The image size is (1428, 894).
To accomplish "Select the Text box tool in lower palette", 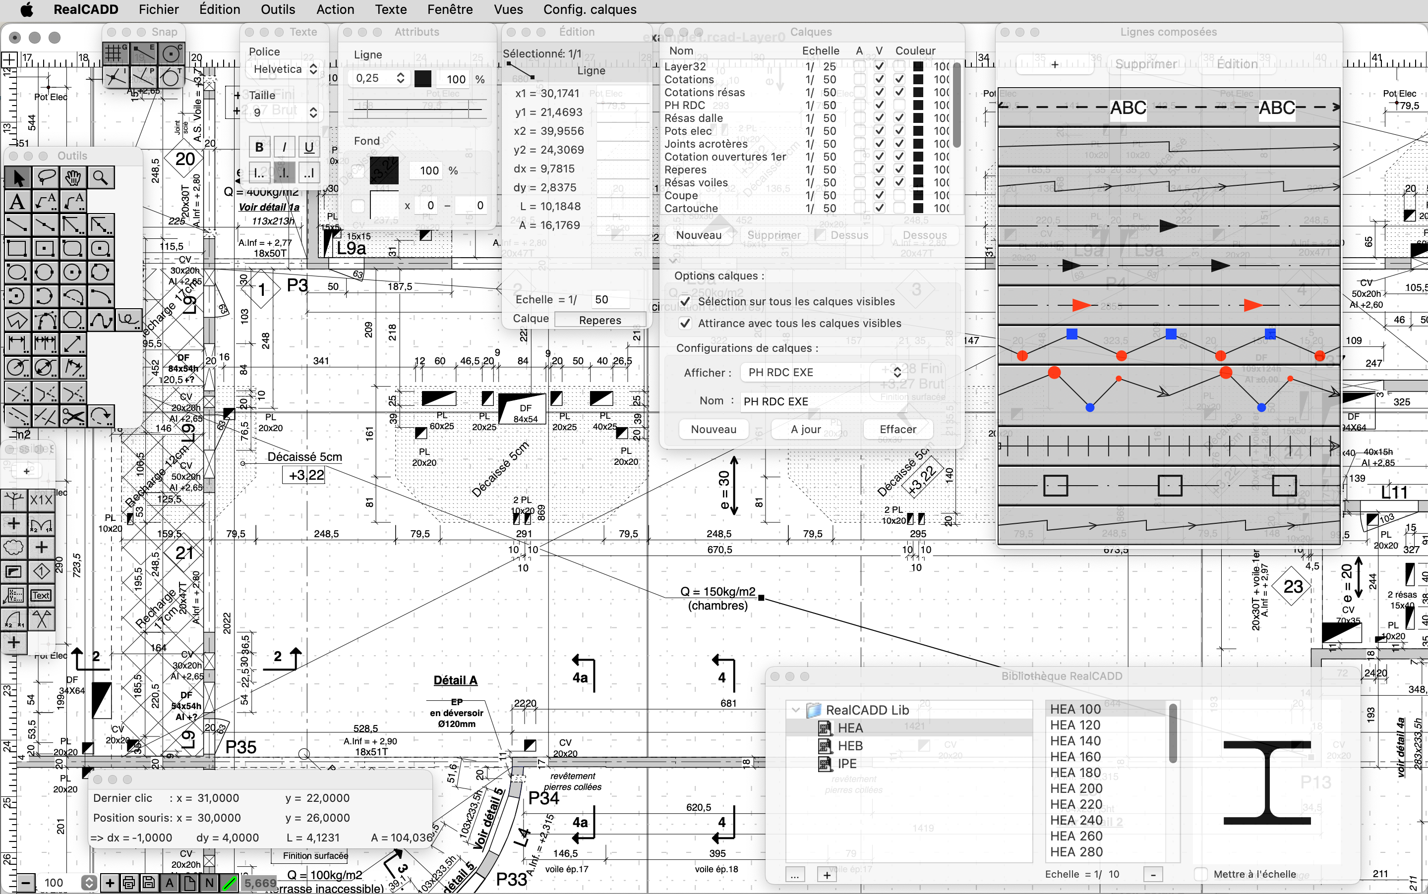I will [42, 595].
